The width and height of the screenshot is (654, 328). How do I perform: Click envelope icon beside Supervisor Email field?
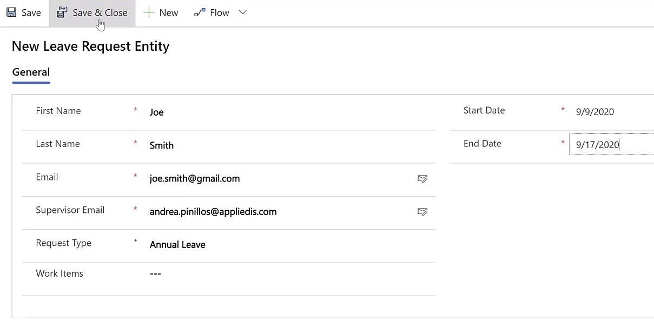pyautogui.click(x=422, y=212)
